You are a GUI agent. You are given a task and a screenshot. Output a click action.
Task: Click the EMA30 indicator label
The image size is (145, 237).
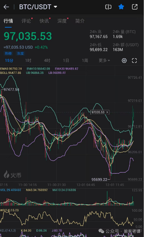tap(67, 69)
